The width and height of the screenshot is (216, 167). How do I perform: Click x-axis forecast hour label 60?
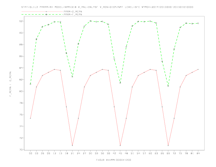pos(150,153)
